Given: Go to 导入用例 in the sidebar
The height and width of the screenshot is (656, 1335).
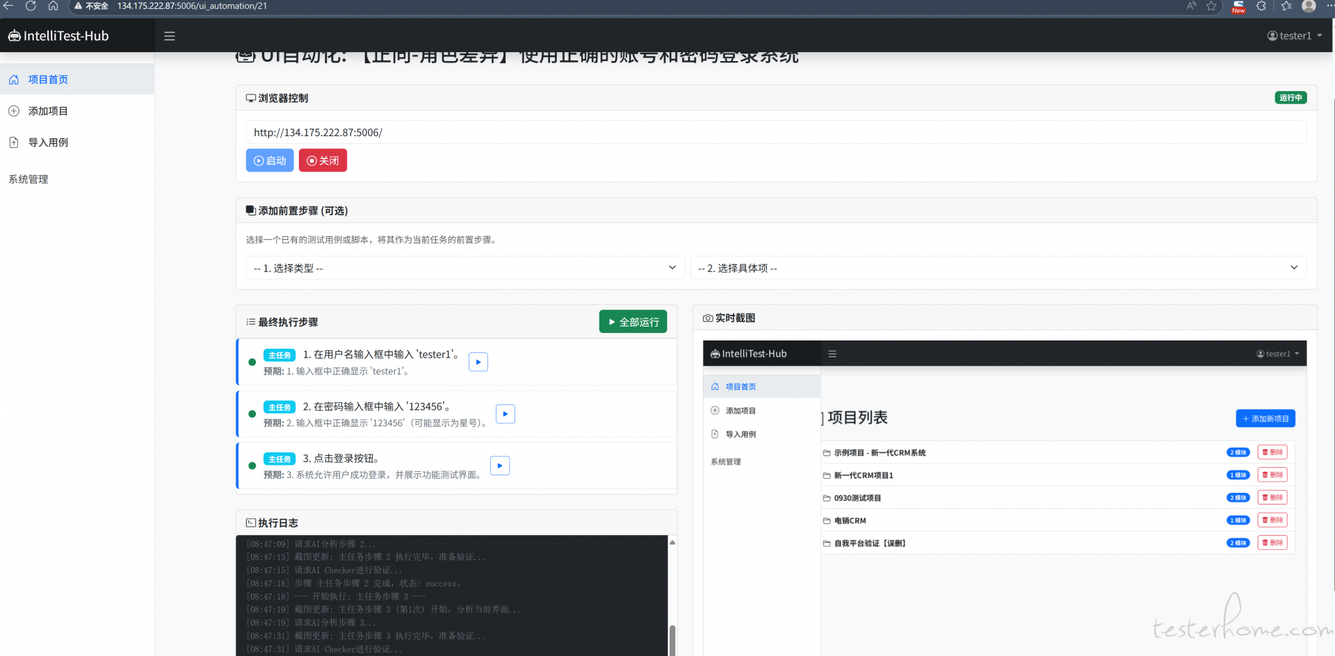Looking at the screenshot, I should [x=48, y=142].
